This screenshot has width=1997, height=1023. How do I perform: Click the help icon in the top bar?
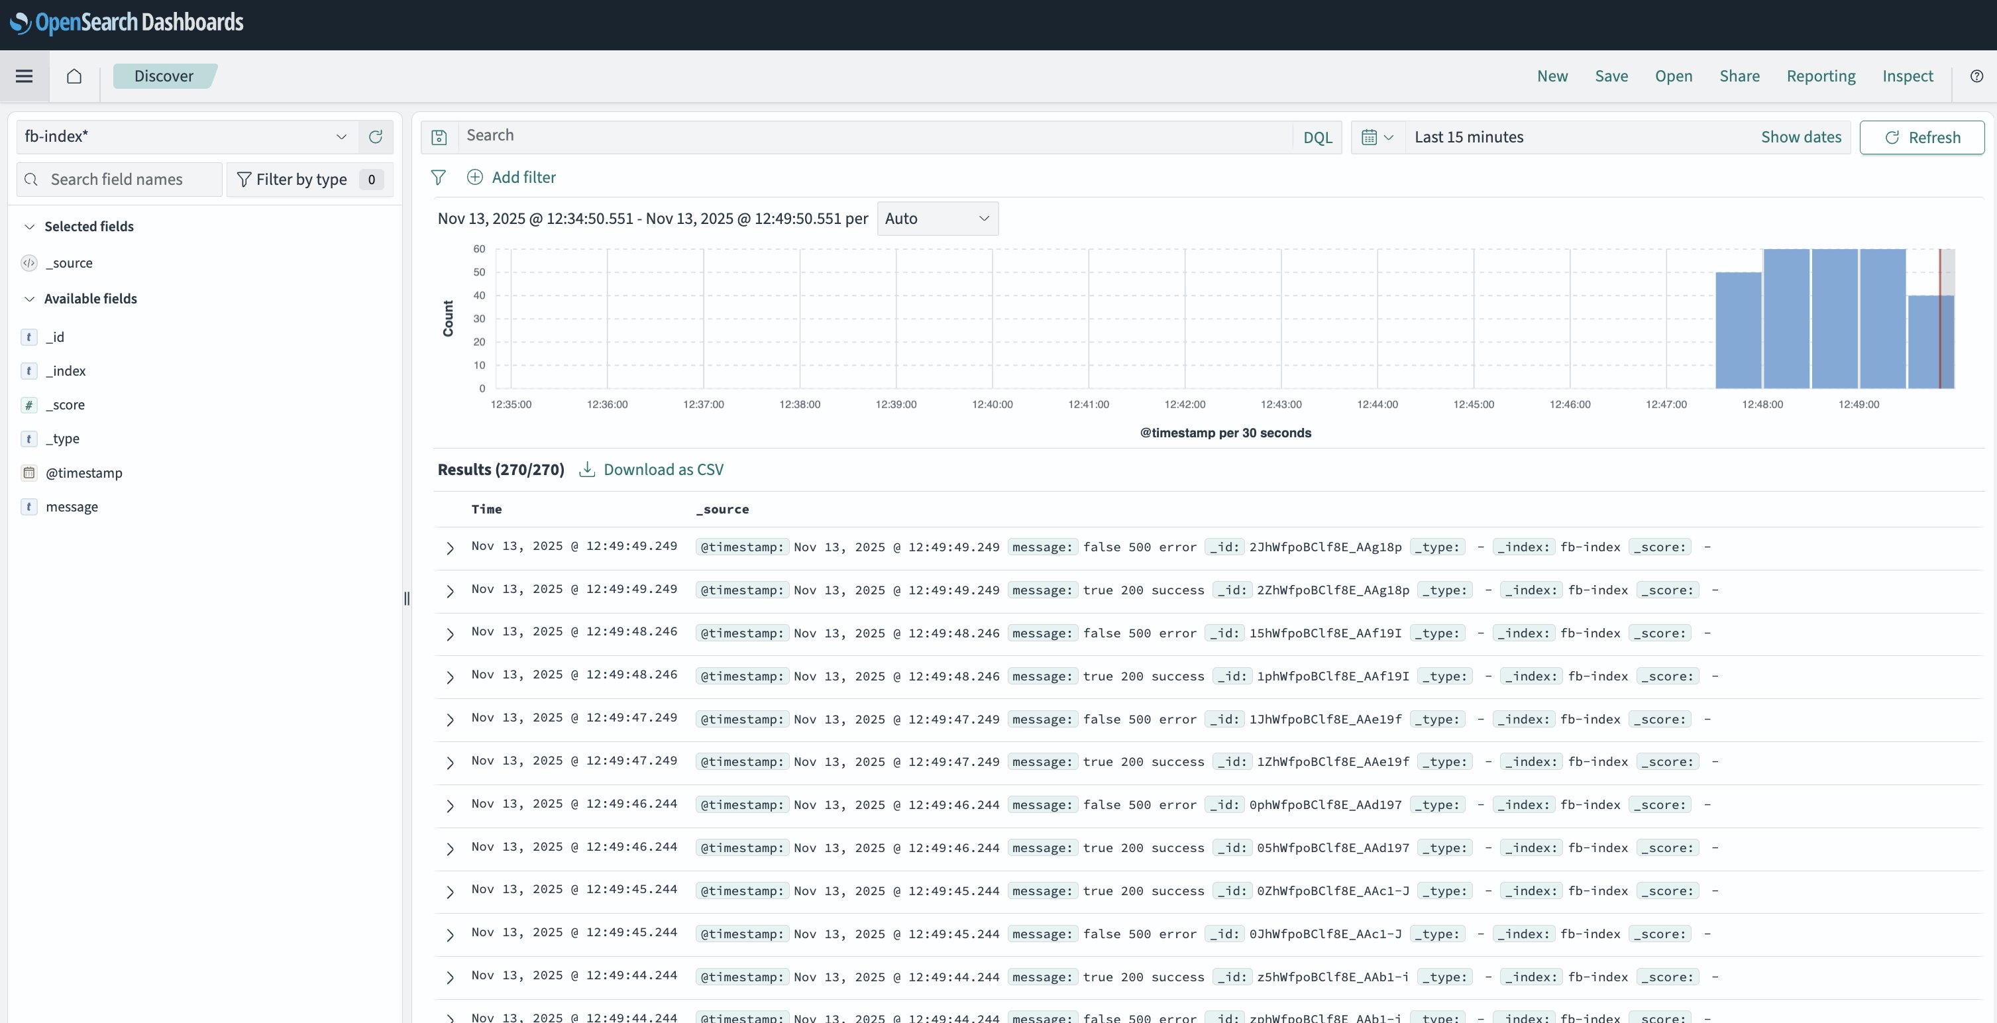(1976, 76)
